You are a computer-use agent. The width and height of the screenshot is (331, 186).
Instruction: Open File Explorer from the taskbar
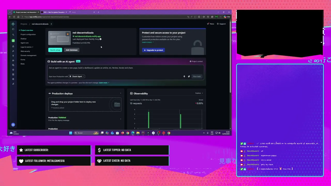138,133
